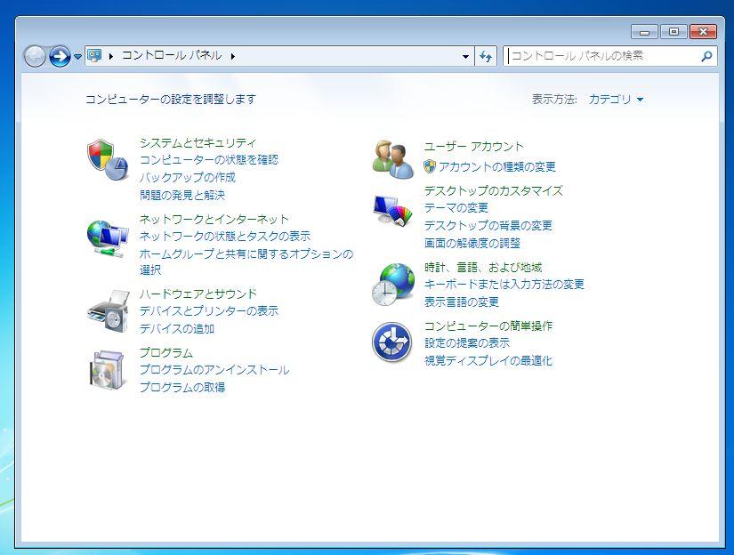
Task: Click the Hardware and Sound printer icon
Action: (x=107, y=311)
